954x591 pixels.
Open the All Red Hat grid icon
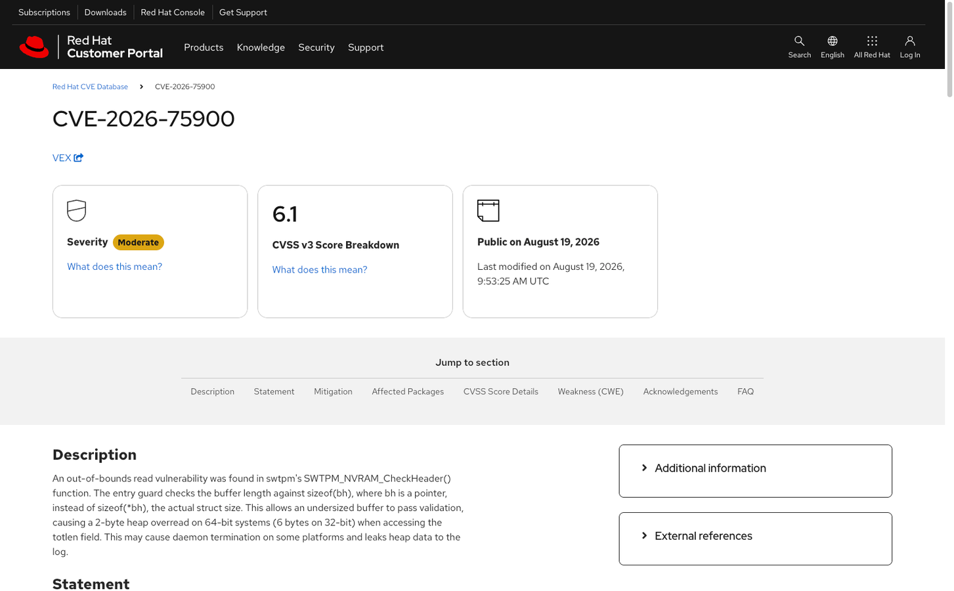point(872,41)
